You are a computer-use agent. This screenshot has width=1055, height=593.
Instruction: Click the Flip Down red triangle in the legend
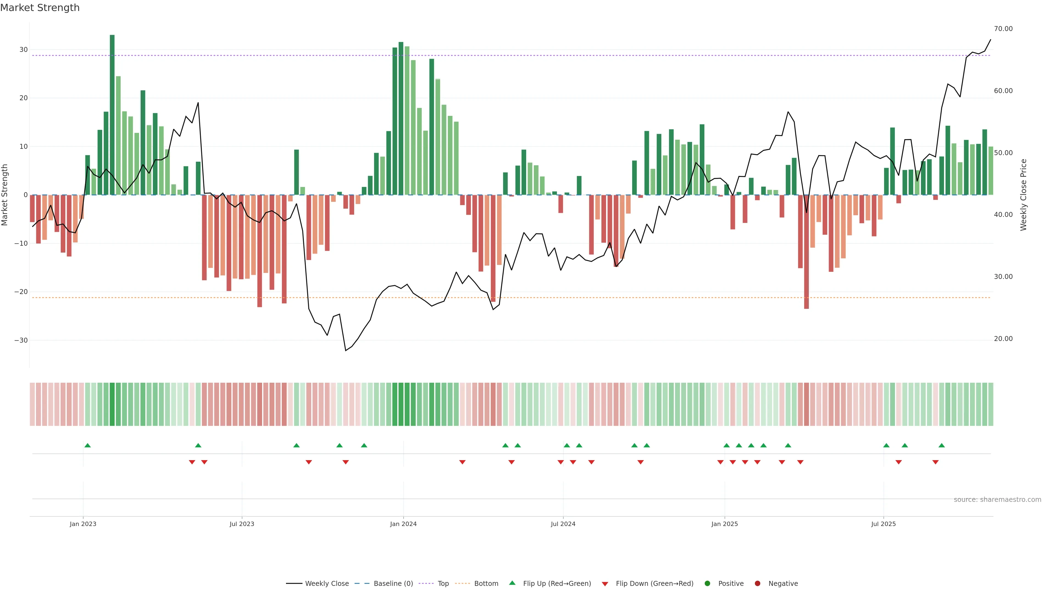605,584
